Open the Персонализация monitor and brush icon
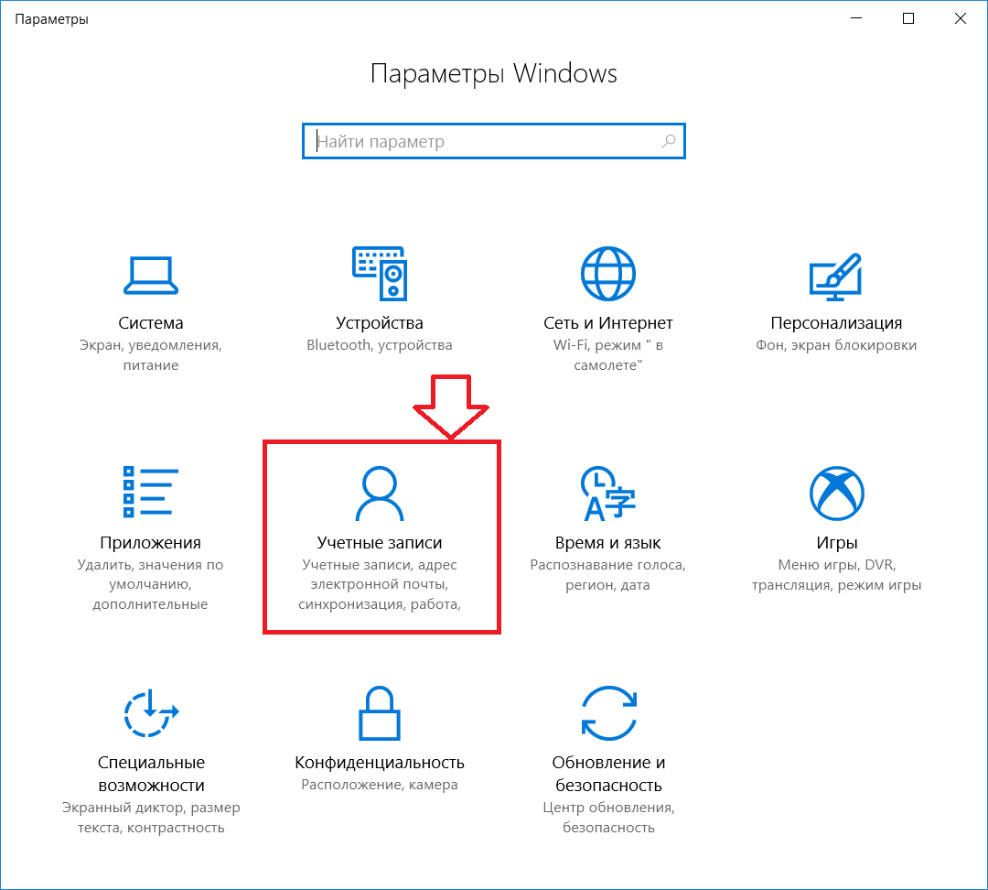This screenshot has height=890, width=988. point(835,277)
